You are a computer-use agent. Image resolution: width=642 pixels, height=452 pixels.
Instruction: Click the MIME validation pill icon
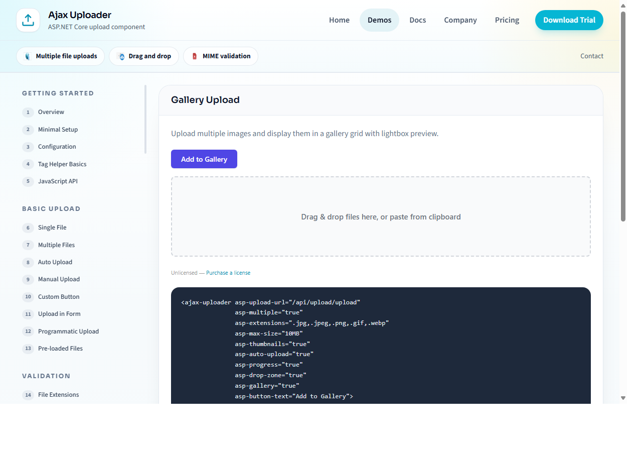tap(195, 56)
